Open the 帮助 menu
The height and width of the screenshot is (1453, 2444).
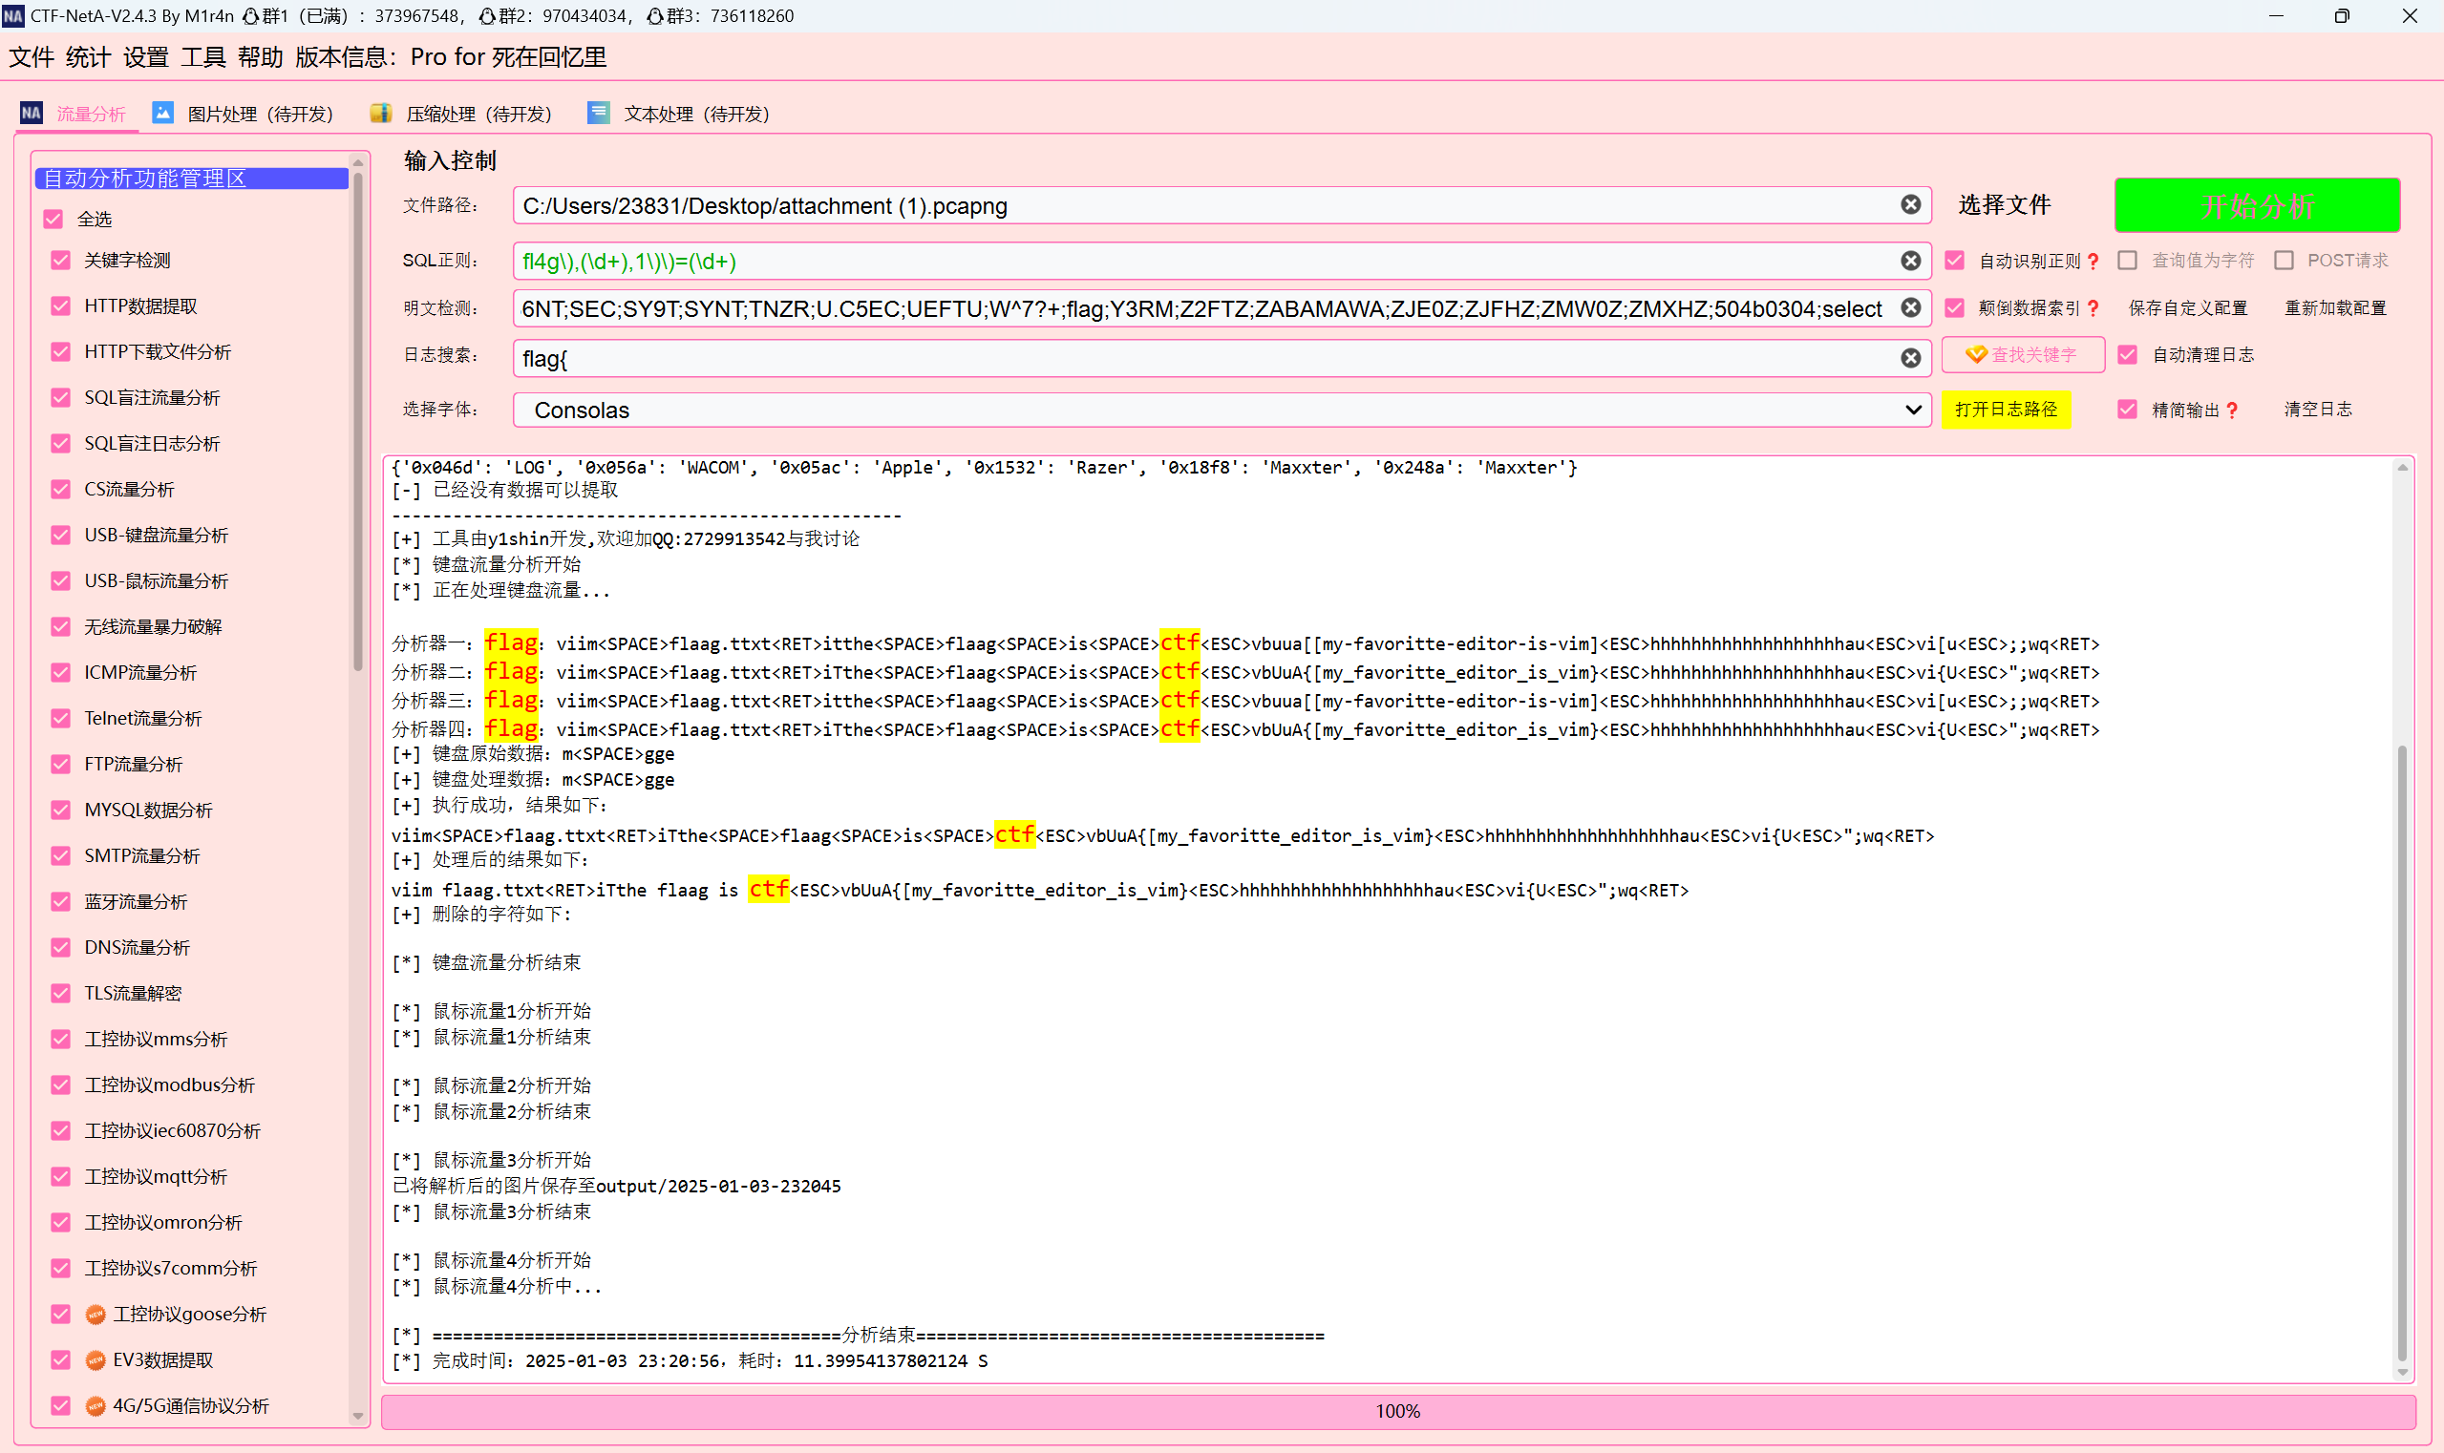pos(260,56)
